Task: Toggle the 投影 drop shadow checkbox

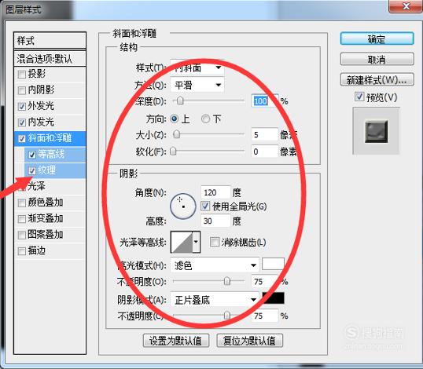Action: pos(21,74)
